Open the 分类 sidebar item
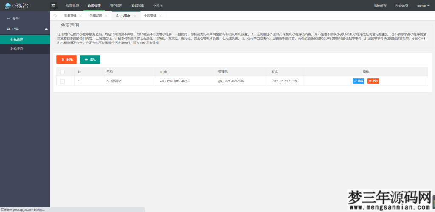The height and width of the screenshot is (212, 435). tap(15, 18)
